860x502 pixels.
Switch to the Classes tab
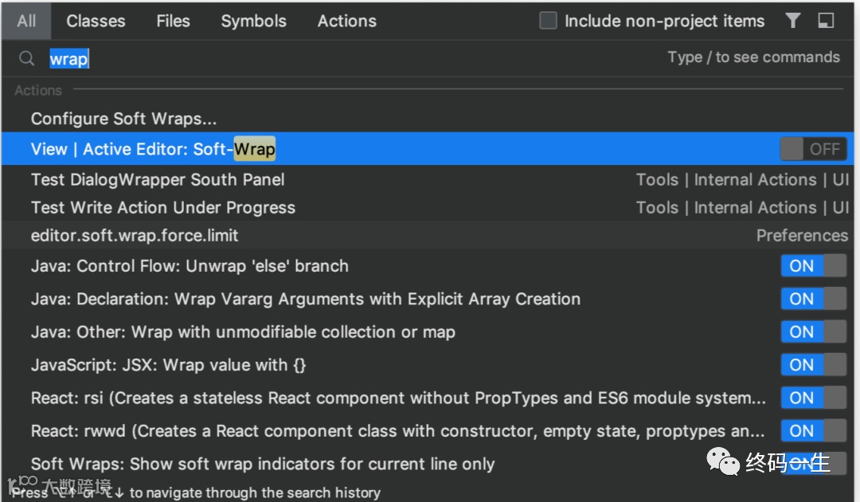[96, 21]
